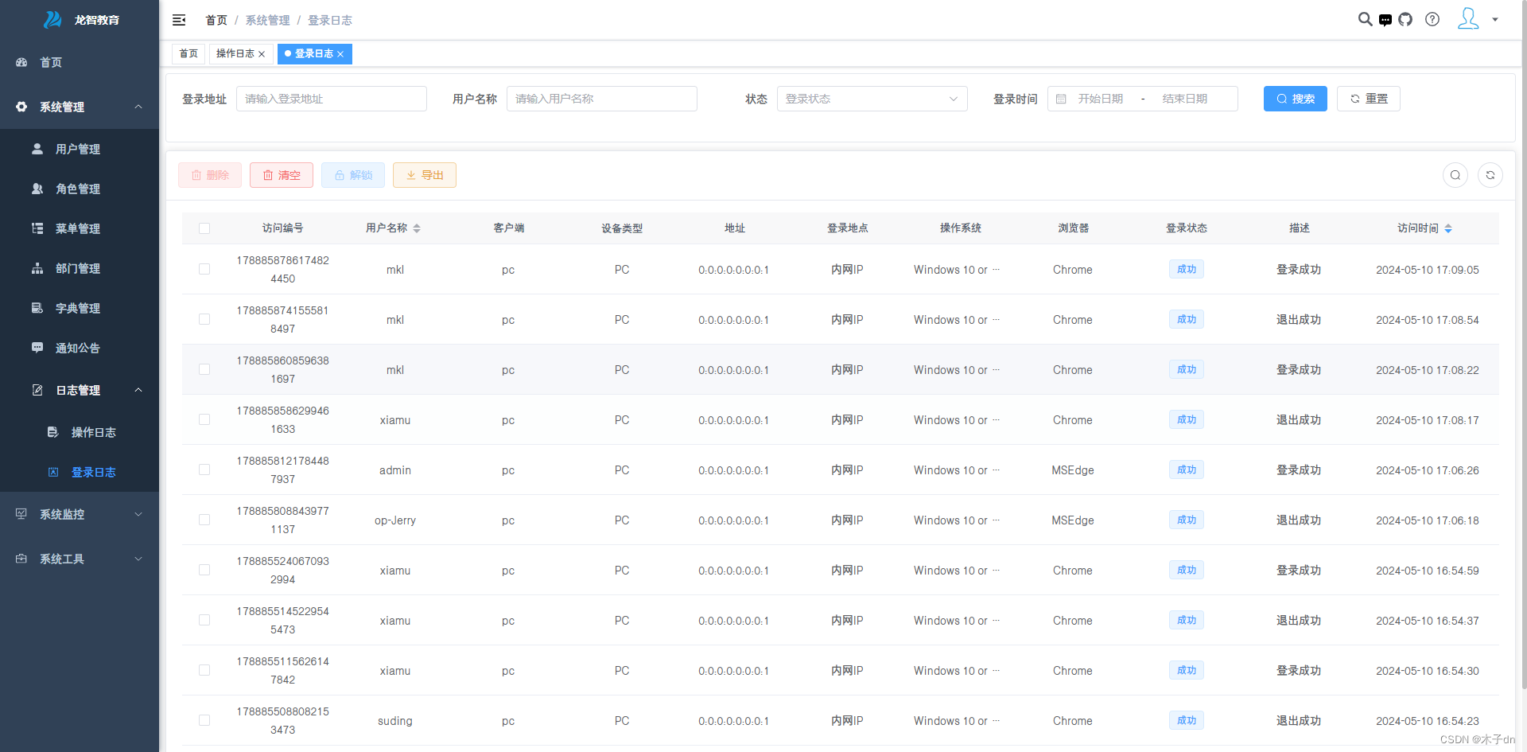Open 用户管理 in sidebar

click(80, 149)
